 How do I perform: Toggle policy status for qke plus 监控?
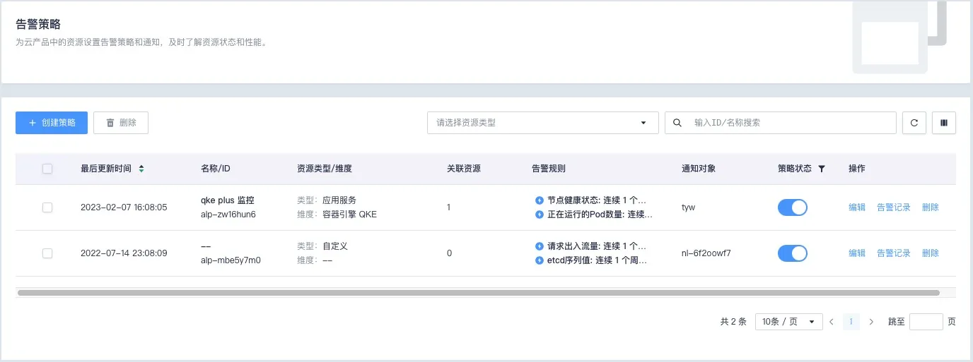[792, 207]
